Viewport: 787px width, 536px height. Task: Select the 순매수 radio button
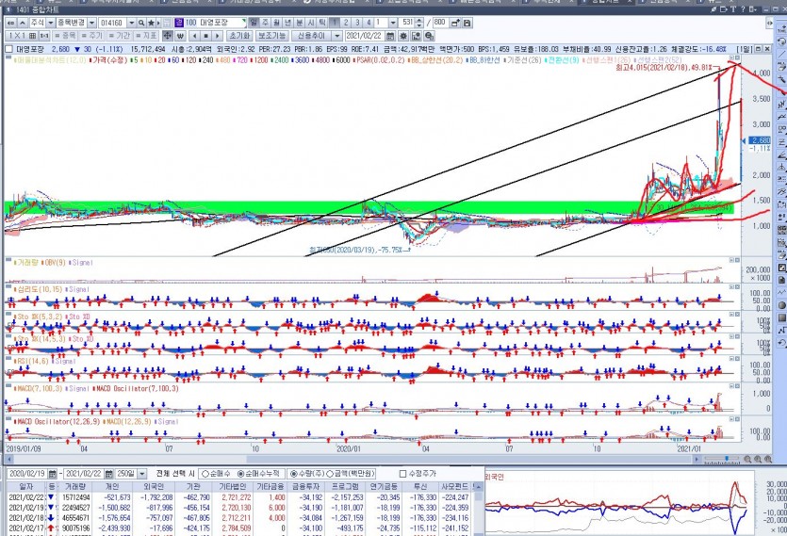coord(205,473)
